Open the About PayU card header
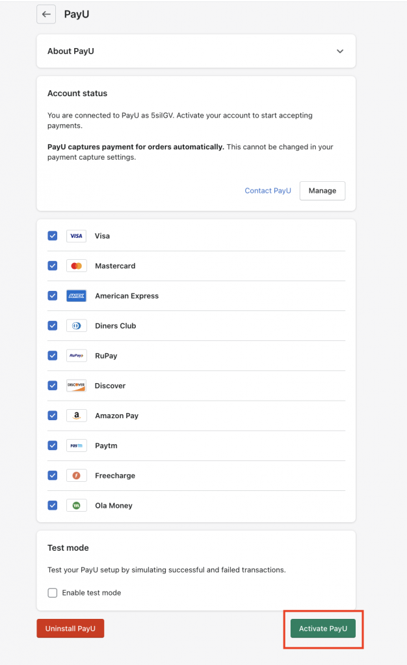Image resolution: width=407 pixels, height=665 pixels. pos(196,51)
